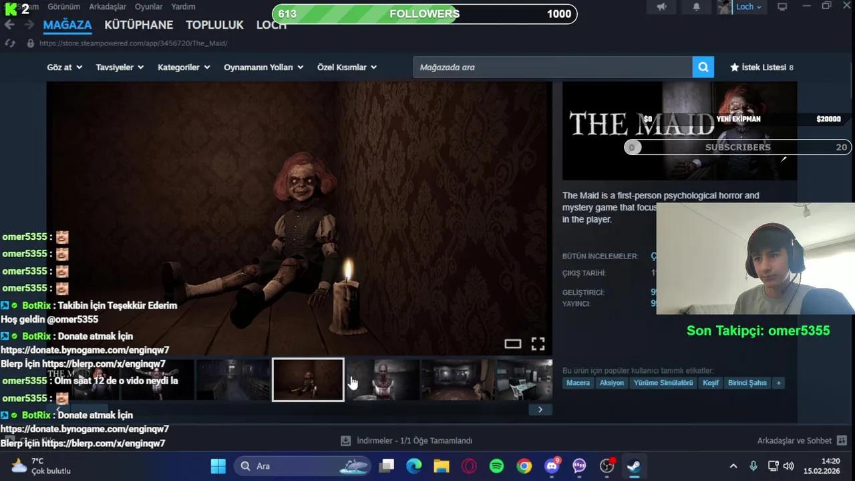Click The Maid header capsule image

679,131
